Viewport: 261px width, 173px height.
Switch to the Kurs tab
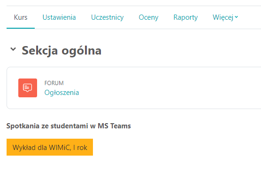pos(21,17)
